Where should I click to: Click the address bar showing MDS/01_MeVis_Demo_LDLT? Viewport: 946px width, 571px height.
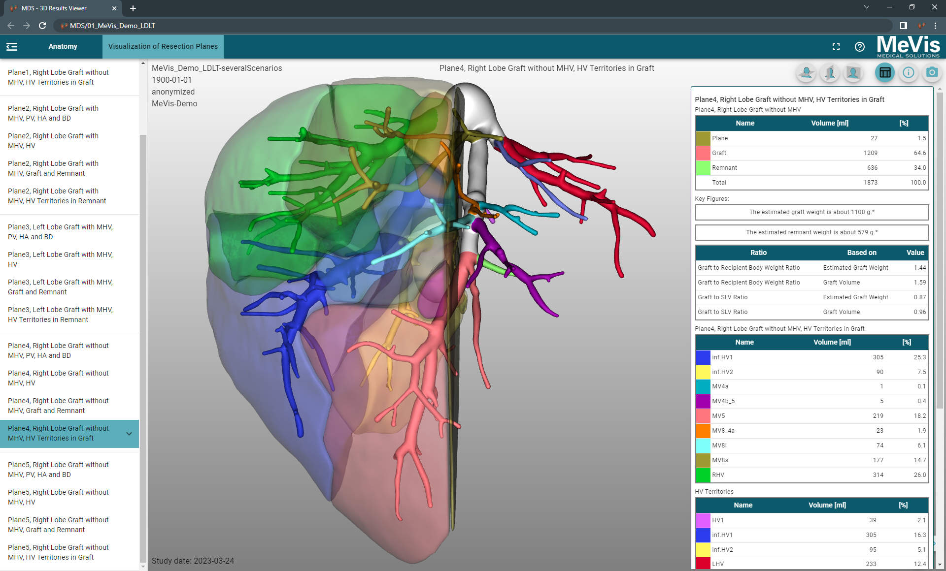(x=473, y=26)
